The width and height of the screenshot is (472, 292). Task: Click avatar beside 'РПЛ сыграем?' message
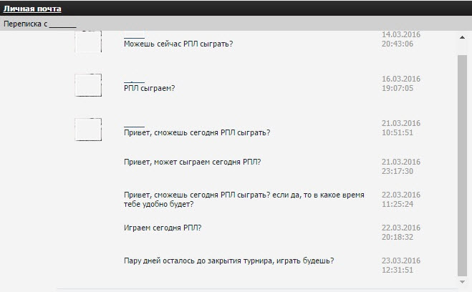88,85
